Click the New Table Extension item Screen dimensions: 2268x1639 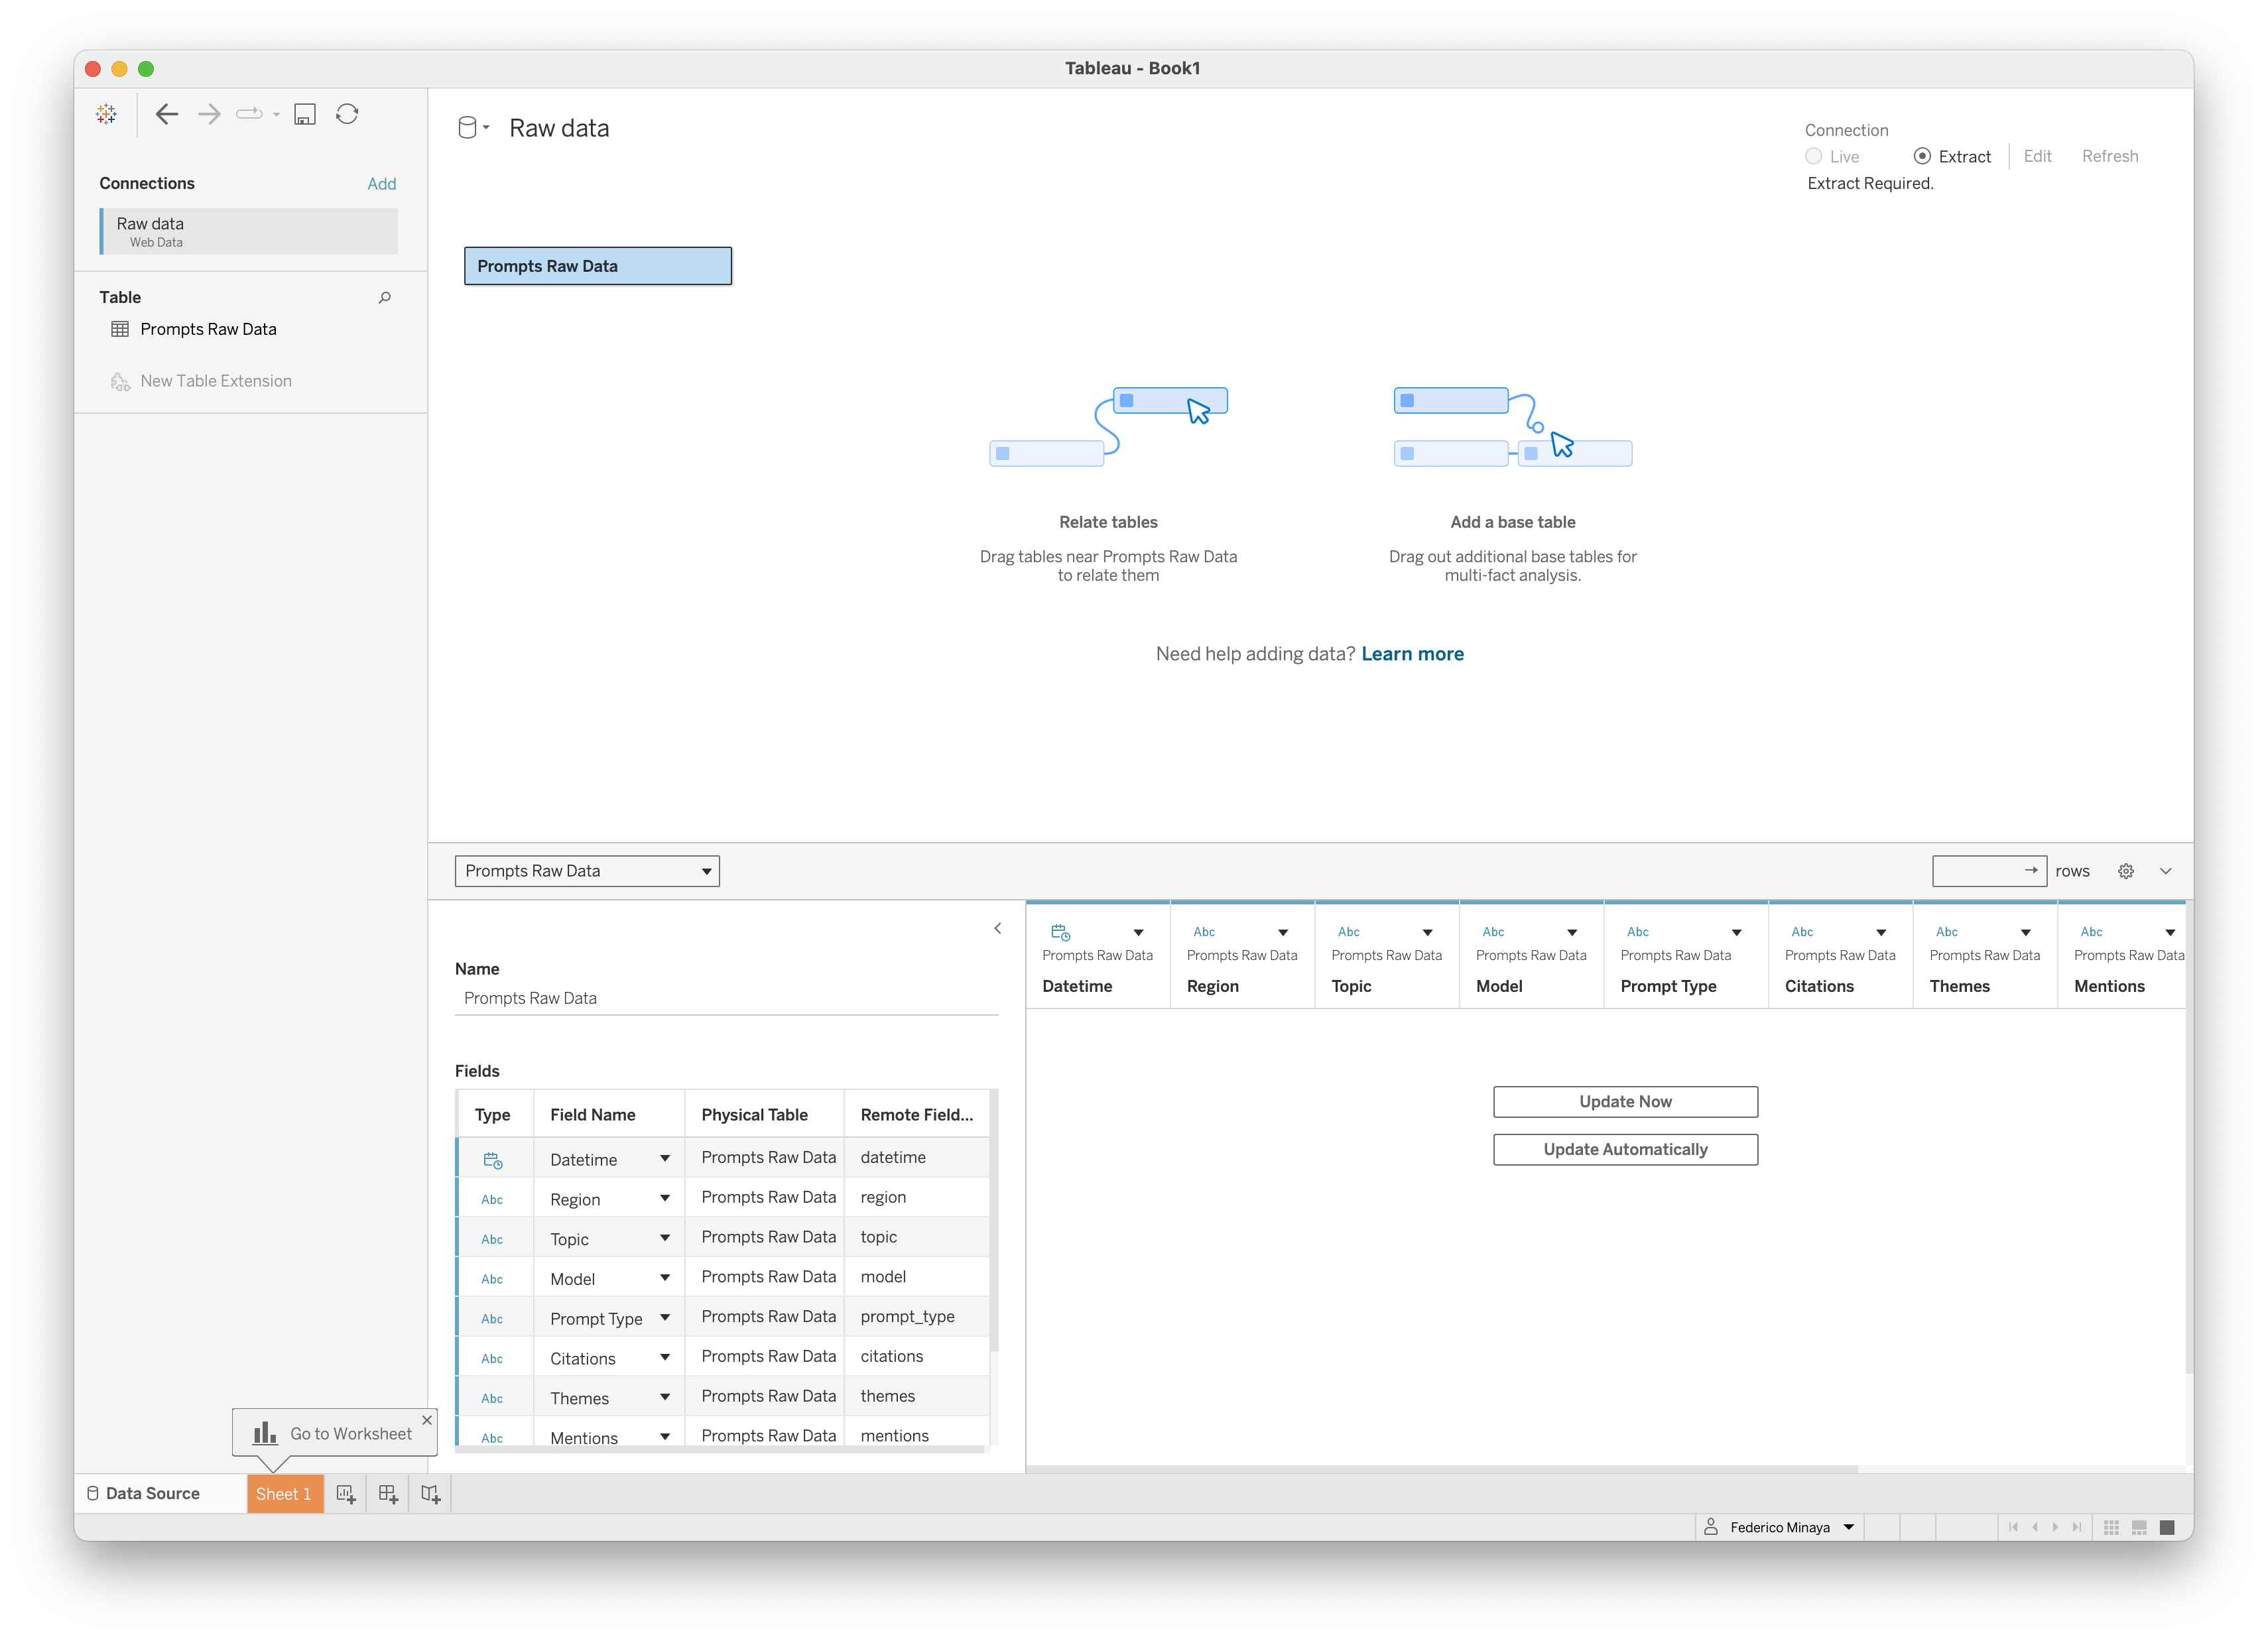pos(201,381)
